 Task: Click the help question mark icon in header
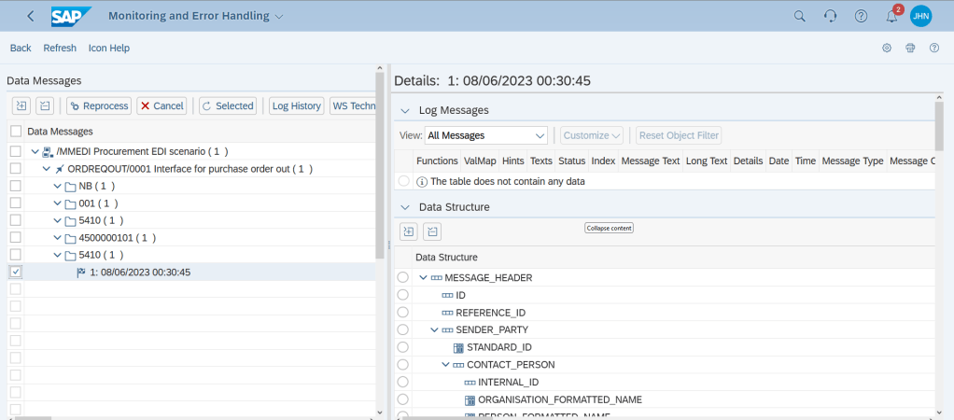tap(861, 16)
